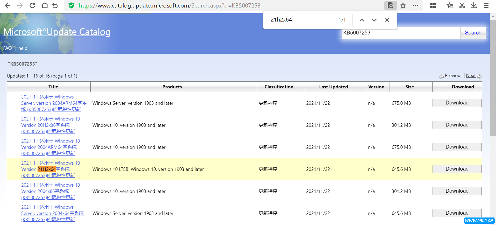Click the green security shield icon
496x225 pixels.
71,5
